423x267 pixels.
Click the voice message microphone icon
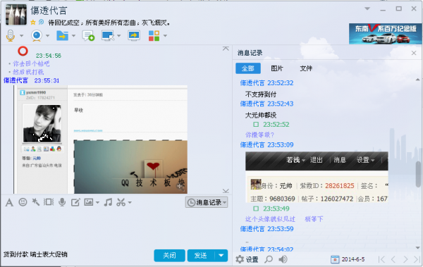tap(62, 202)
